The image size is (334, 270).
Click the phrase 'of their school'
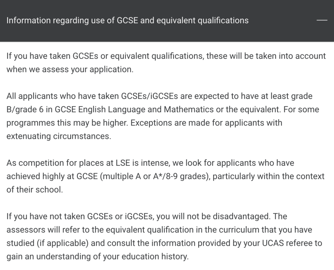pyautogui.click(x=35, y=190)
